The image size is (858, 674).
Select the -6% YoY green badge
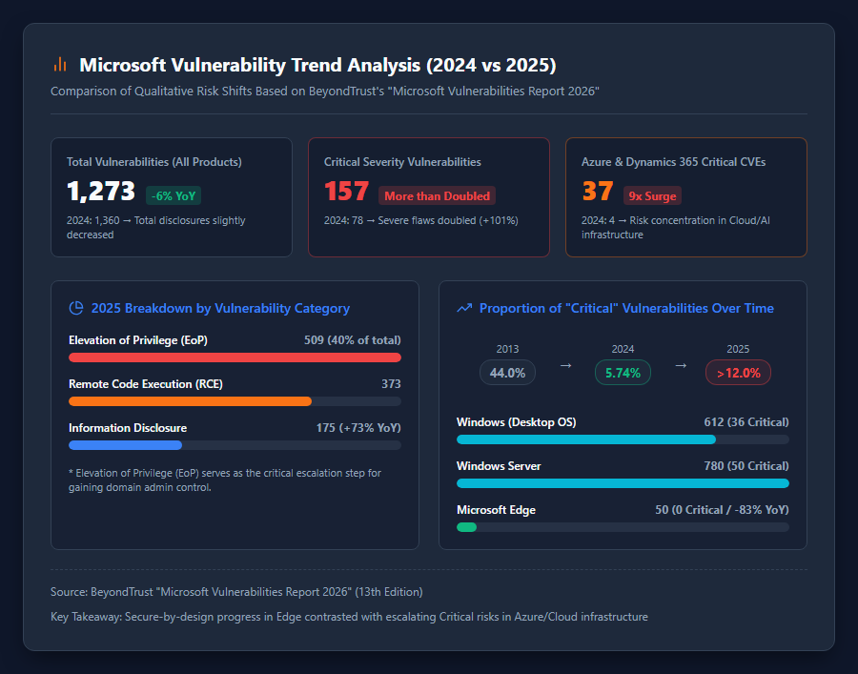tap(174, 195)
